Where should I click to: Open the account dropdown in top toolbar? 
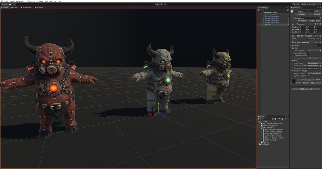[x=4, y=4]
